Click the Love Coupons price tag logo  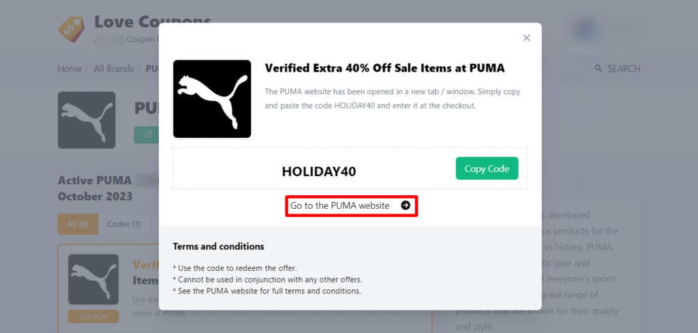[72, 27]
